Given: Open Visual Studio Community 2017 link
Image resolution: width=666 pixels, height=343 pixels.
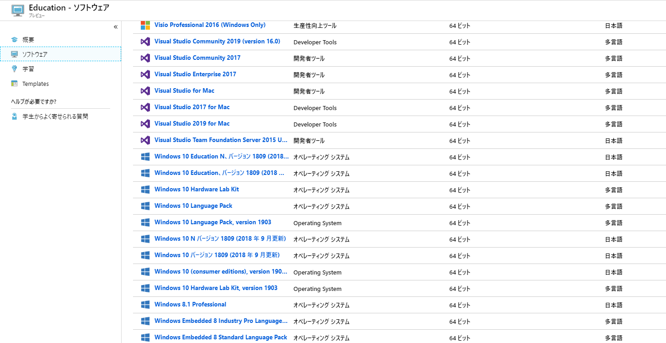Looking at the screenshot, I should point(197,58).
